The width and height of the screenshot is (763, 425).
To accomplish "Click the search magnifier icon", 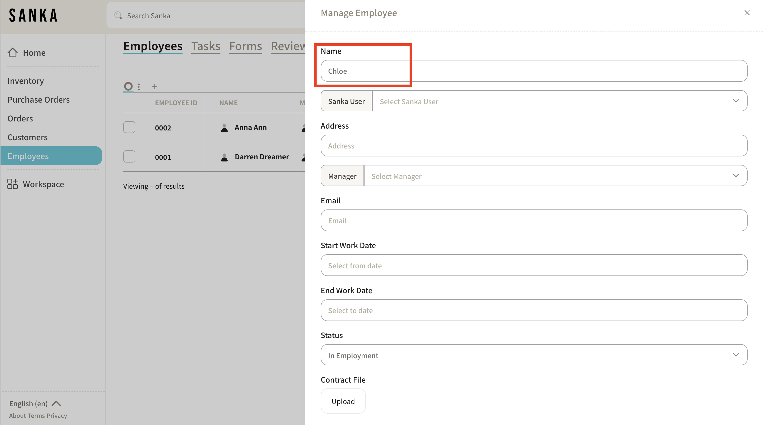I will [118, 15].
